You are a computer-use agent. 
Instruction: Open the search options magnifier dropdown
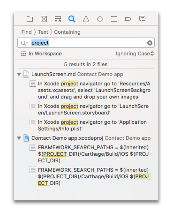click(24, 43)
